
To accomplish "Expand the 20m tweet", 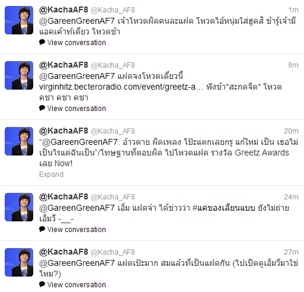I will [52, 174].
